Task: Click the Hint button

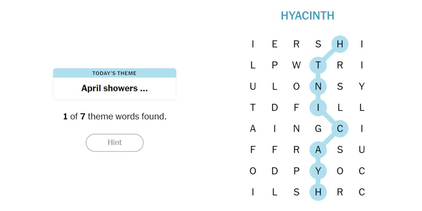Action: click(115, 142)
